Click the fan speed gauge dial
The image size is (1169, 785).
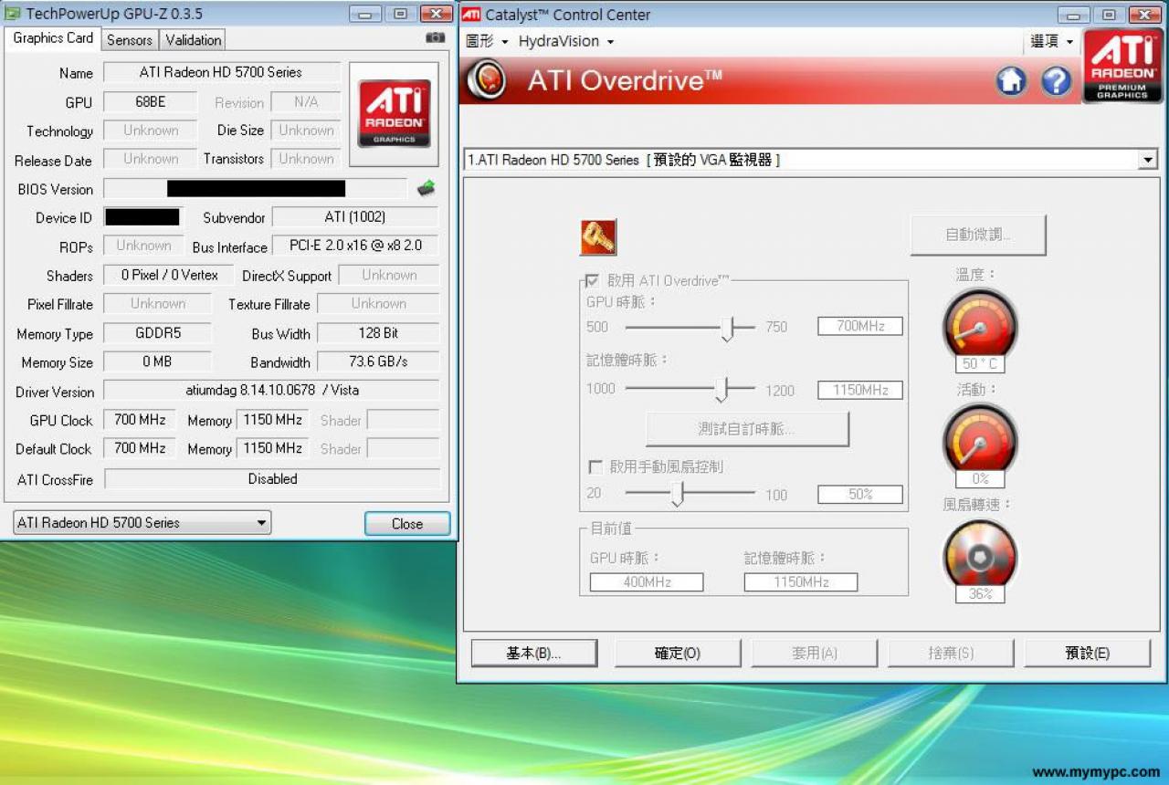[980, 555]
